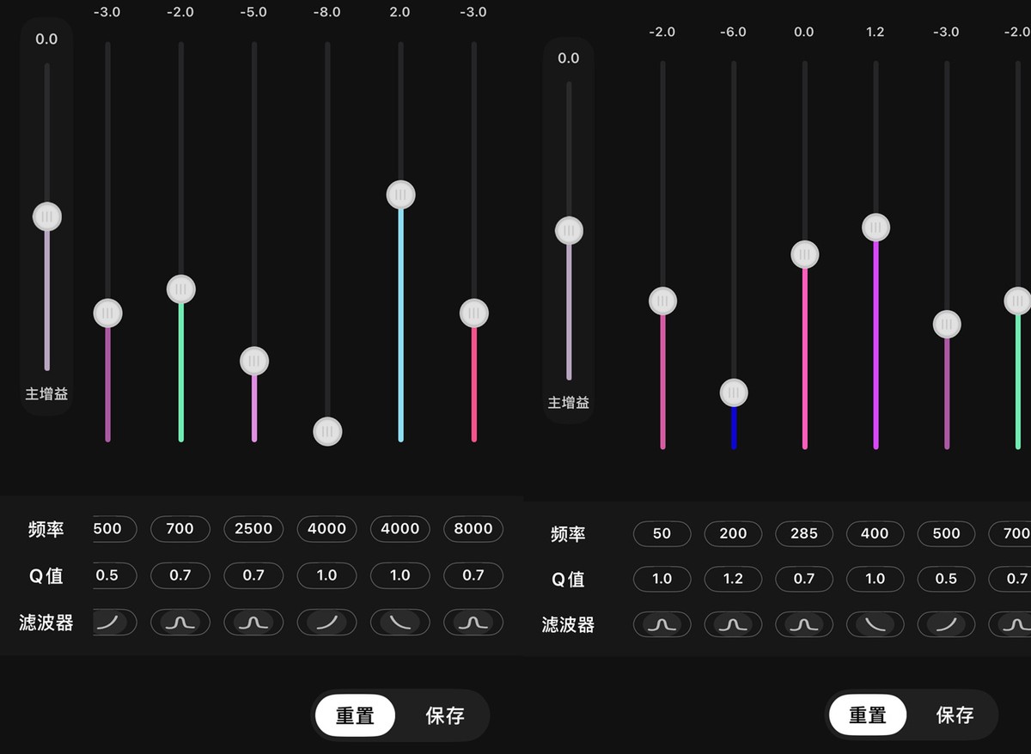Screen dimensions: 1031x754
Task: Click the filter shape icon under 8000 Hz
Action: 473,622
